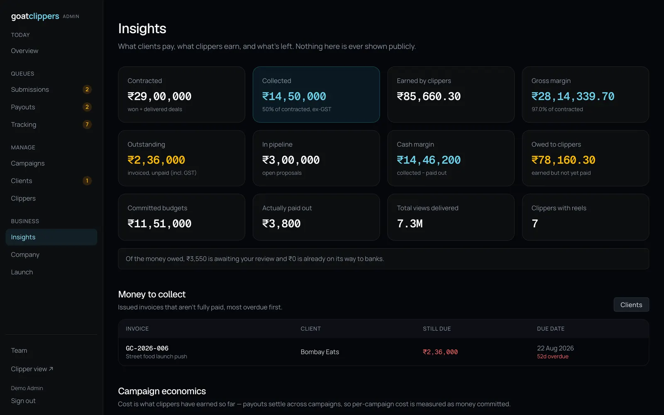Click the Earned by clippers card

click(451, 95)
